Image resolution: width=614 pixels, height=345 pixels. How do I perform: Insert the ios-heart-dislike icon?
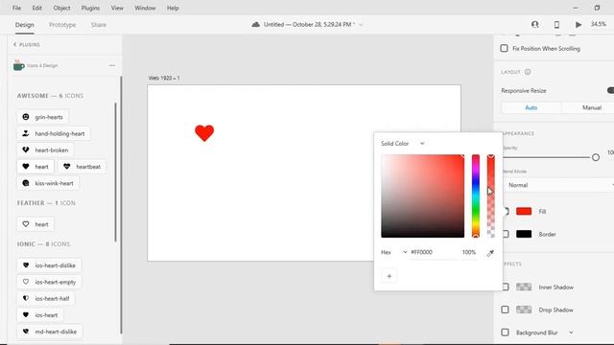[x=49, y=265]
